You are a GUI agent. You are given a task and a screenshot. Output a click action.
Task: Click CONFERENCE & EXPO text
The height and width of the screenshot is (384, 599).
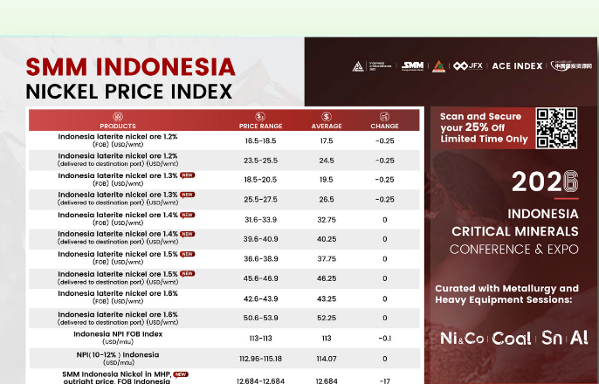[514, 250]
